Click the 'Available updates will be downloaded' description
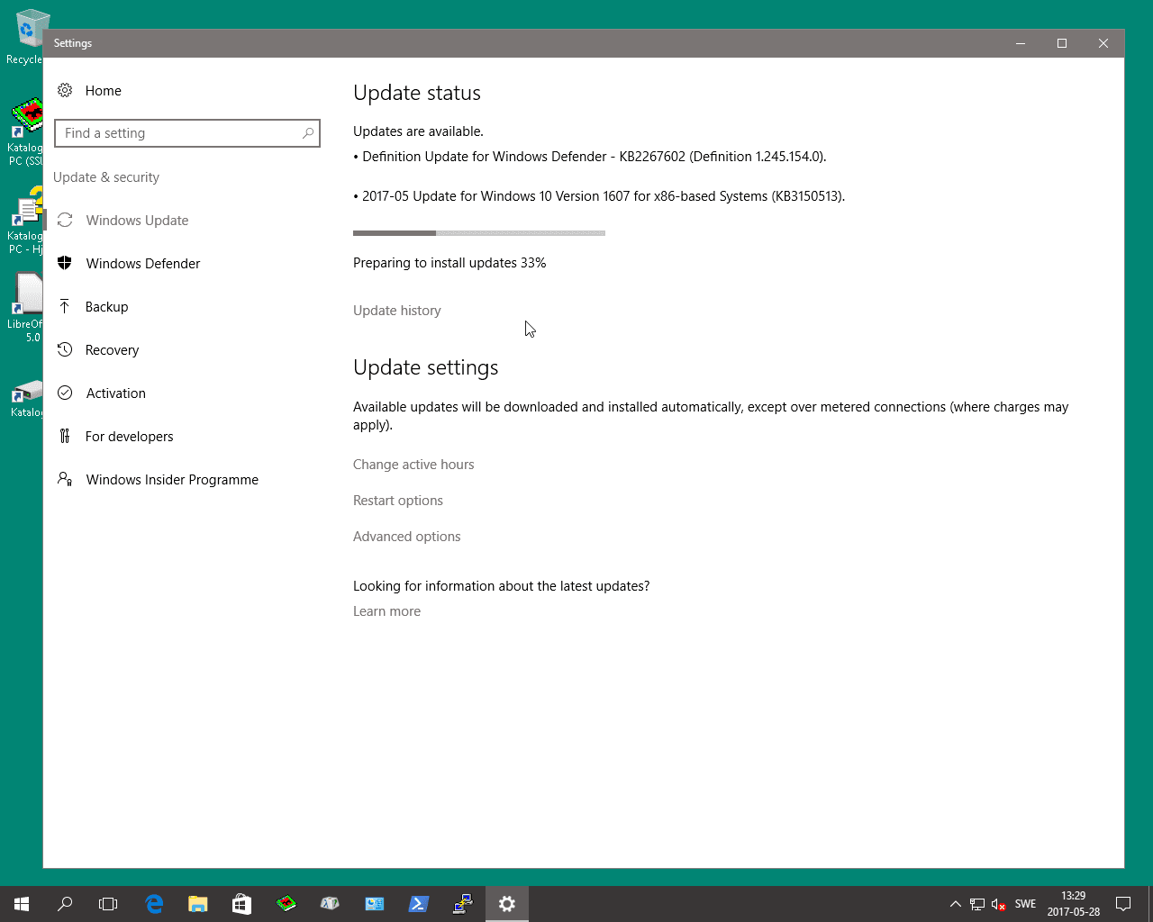Image resolution: width=1153 pixels, height=922 pixels. 711,416
